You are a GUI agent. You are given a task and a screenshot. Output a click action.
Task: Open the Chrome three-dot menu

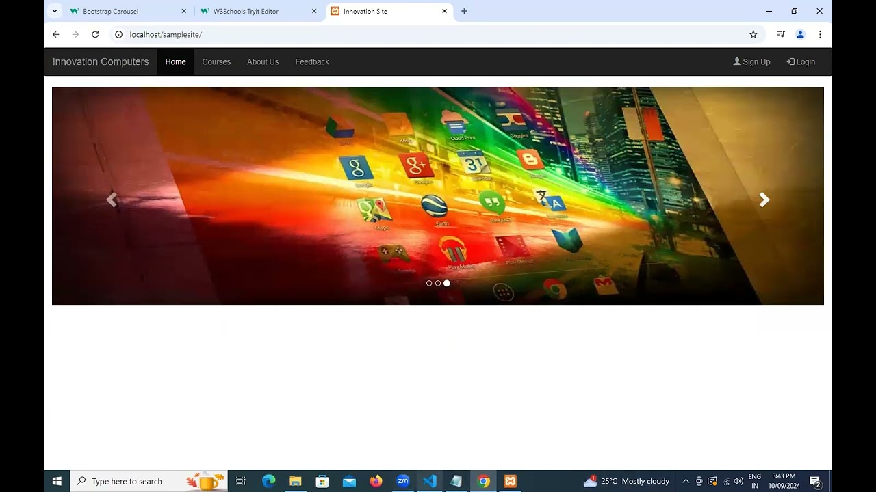pos(820,34)
